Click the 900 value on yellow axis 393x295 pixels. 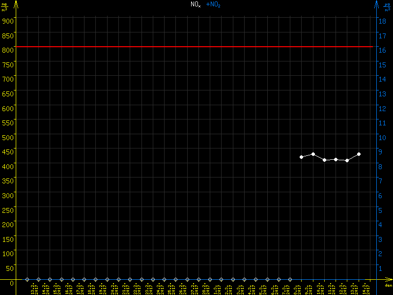(7, 20)
